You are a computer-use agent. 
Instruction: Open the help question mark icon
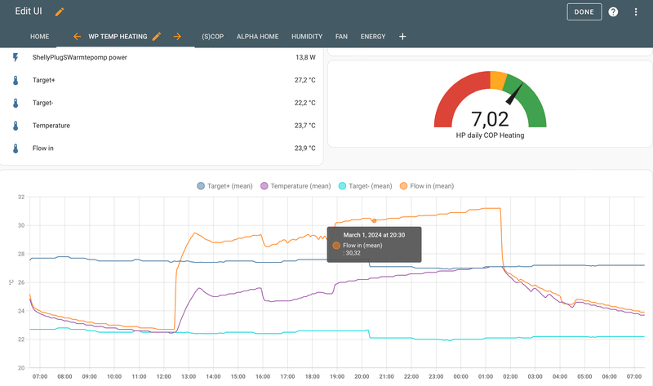coord(613,12)
